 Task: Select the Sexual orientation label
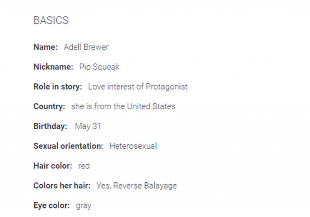tap(68, 146)
